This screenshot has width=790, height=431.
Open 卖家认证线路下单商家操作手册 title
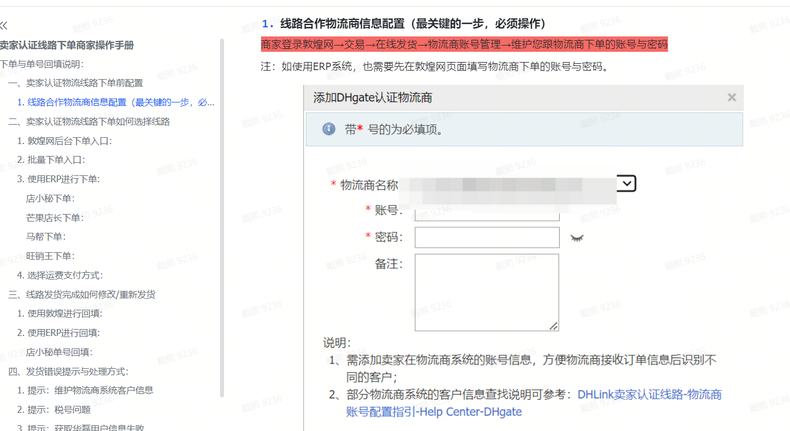pyautogui.click(x=67, y=45)
